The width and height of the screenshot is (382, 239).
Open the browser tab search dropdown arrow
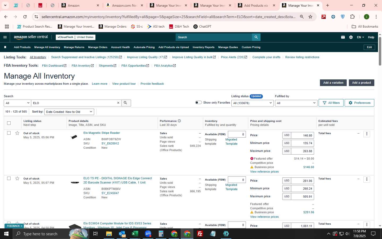(x=5, y=5)
